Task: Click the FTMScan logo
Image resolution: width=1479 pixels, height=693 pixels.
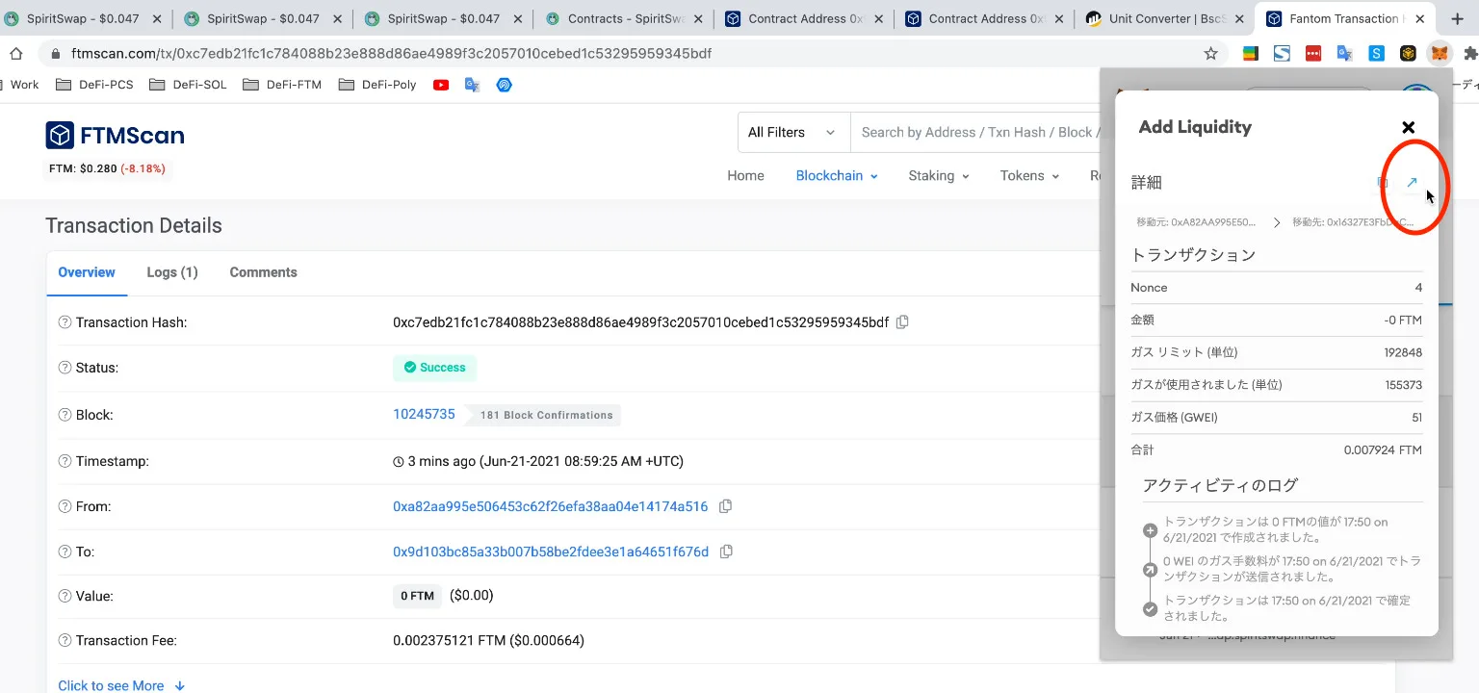Action: click(x=115, y=136)
